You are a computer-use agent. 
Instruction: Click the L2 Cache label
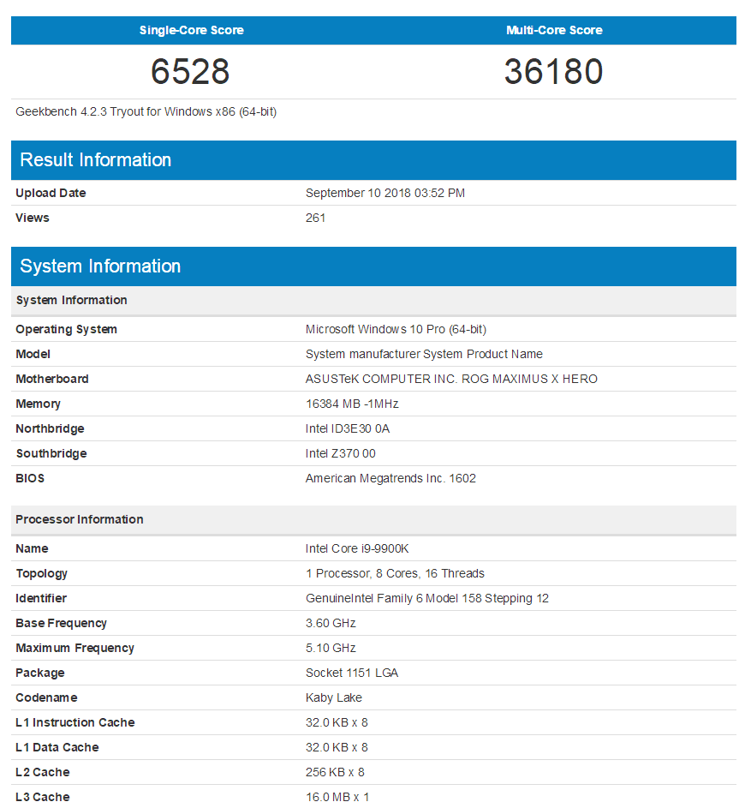click(x=42, y=773)
